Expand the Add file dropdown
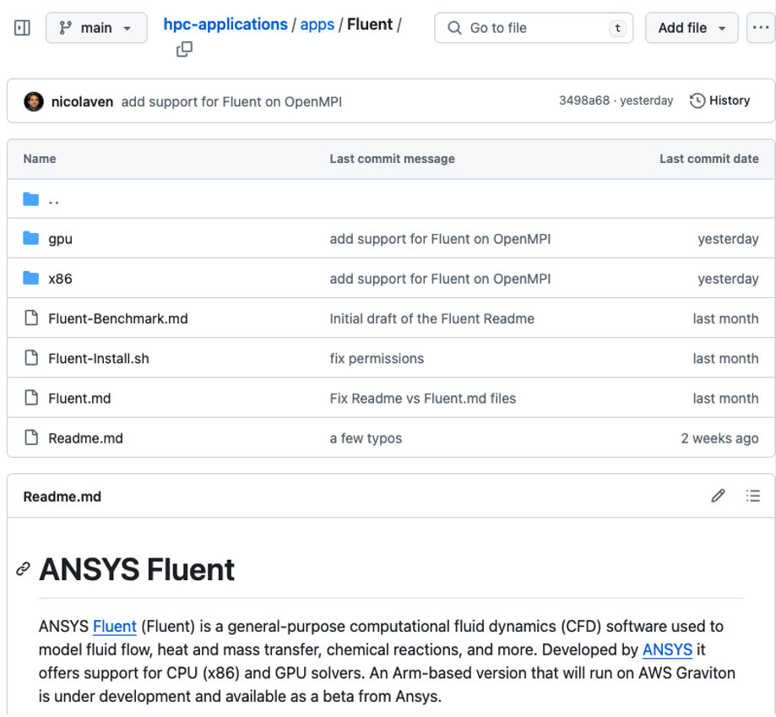This screenshot has height=717, width=776. (x=691, y=27)
